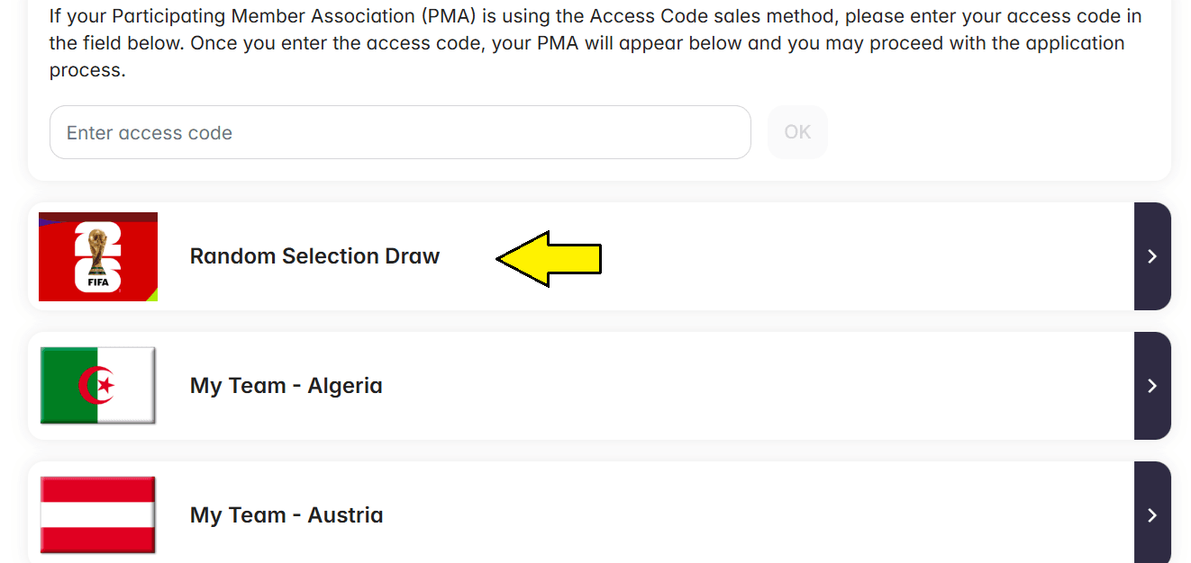This screenshot has height=563, width=1191.
Task: Click the green half of the Algeria flag
Action: pos(63,386)
